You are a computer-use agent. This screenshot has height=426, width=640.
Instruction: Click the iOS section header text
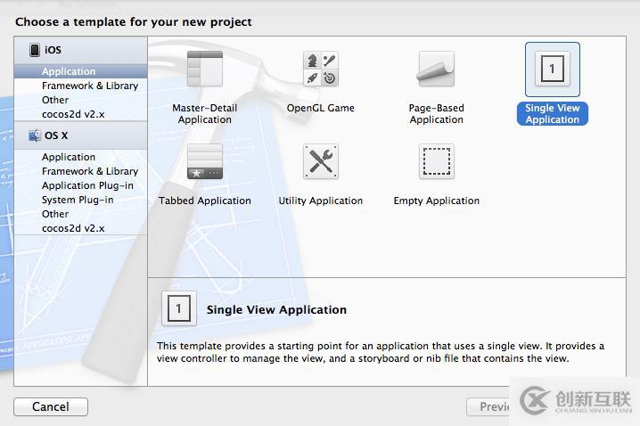click(53, 50)
